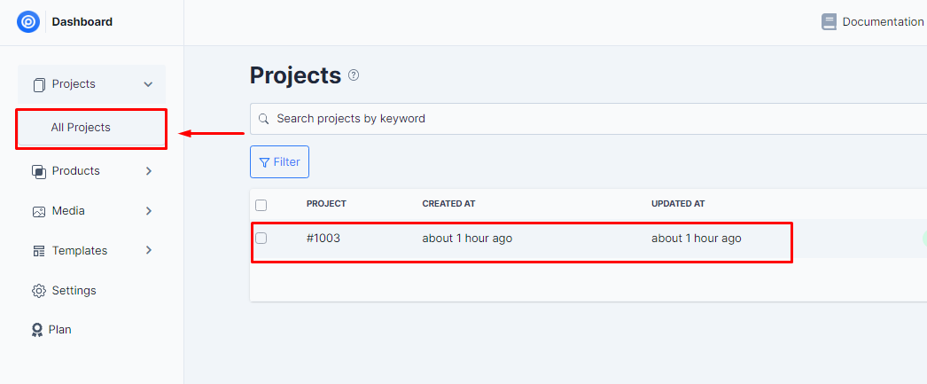Viewport: 927px width, 384px height.
Task: Tick the checkbox for project #1003
Action: point(261,239)
